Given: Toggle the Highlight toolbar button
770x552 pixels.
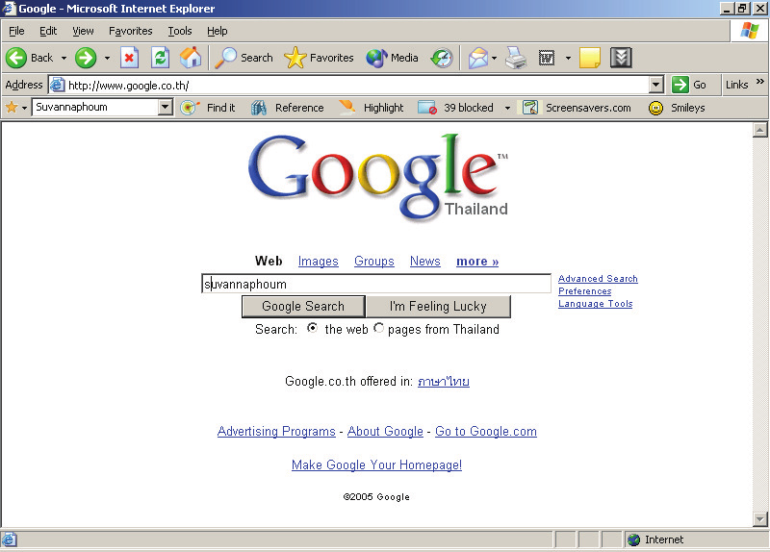Looking at the screenshot, I should click(372, 108).
